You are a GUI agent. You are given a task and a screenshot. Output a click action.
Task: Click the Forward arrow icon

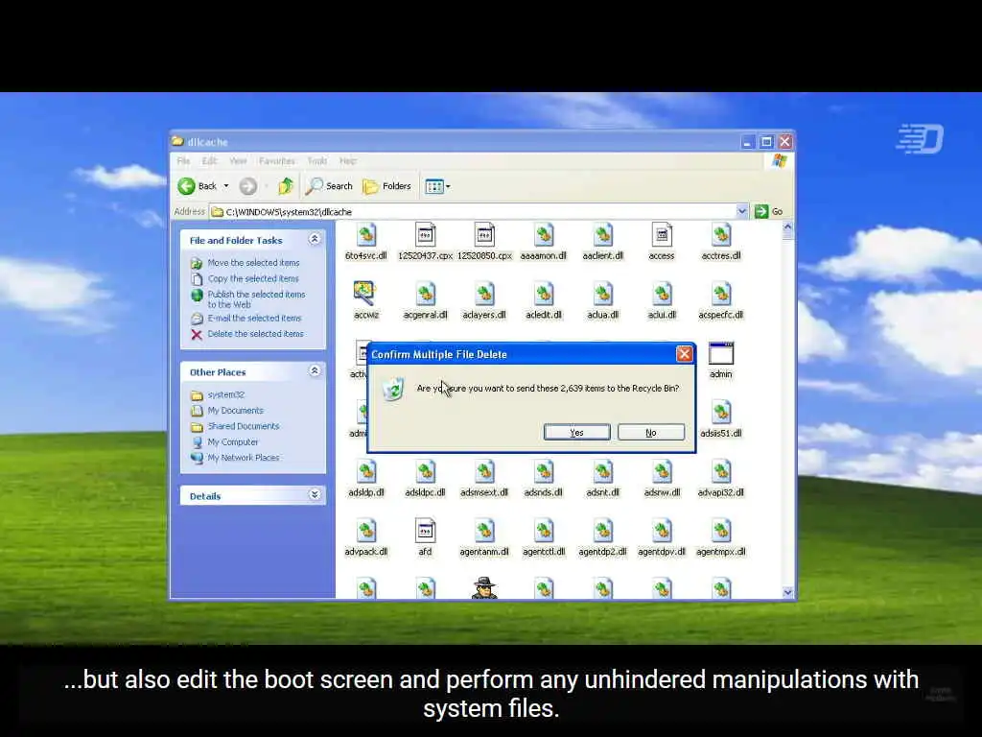coord(248,186)
